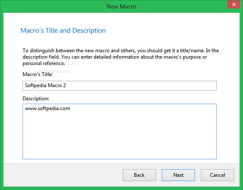The width and height of the screenshot is (243, 190).
Task: Click the 'Description:' label
Action: coord(36,99)
